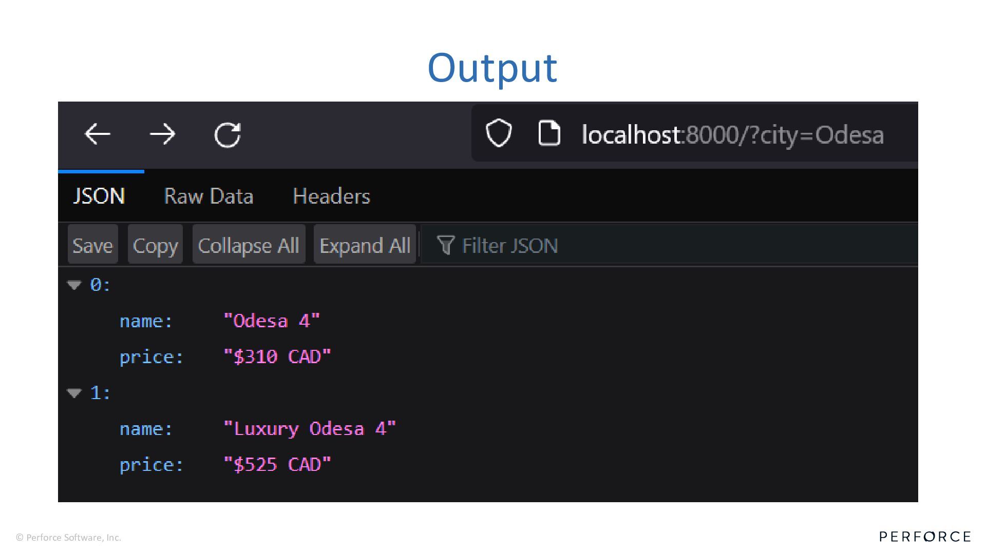Select the "Odesa 4" name value
The height and width of the screenshot is (554, 986).
tap(272, 321)
